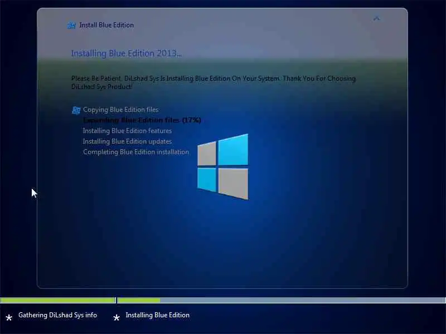Click 'Copying Blue Edition files' step
446x334 pixels.
(x=121, y=110)
